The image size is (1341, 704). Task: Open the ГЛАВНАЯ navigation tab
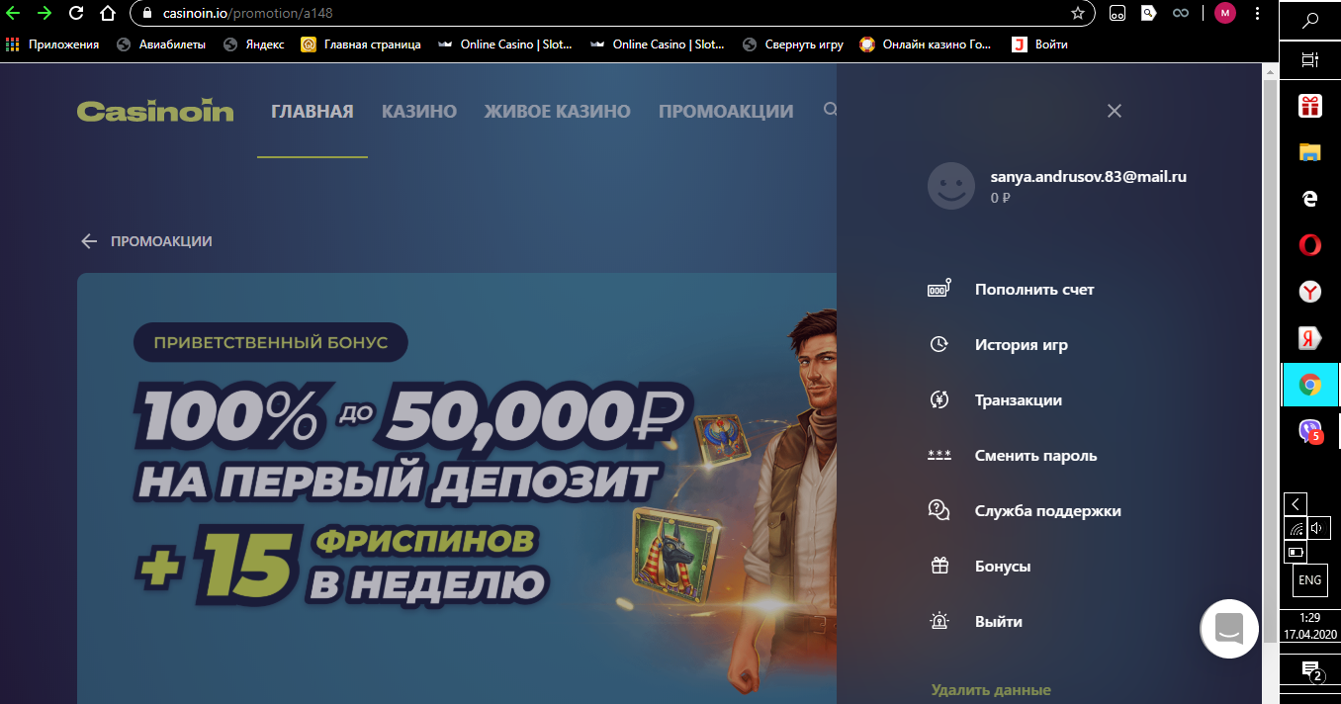(313, 112)
